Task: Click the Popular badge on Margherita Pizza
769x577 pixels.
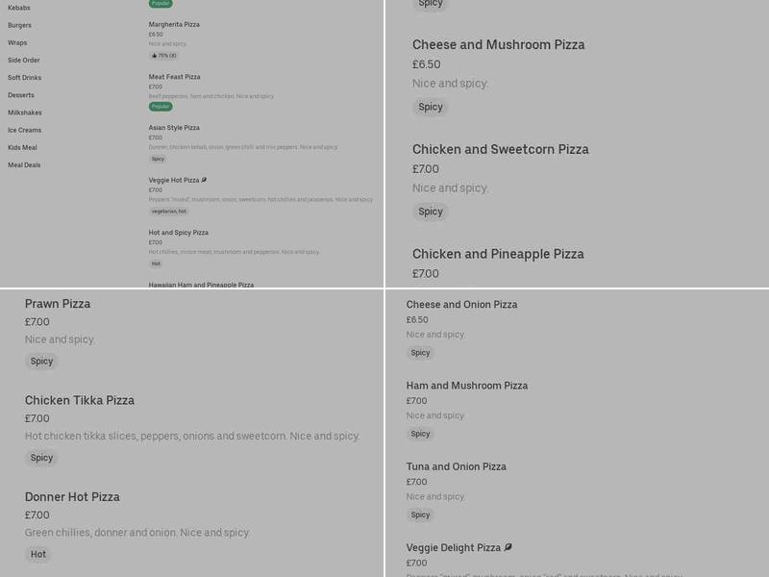Action: [161, 3]
